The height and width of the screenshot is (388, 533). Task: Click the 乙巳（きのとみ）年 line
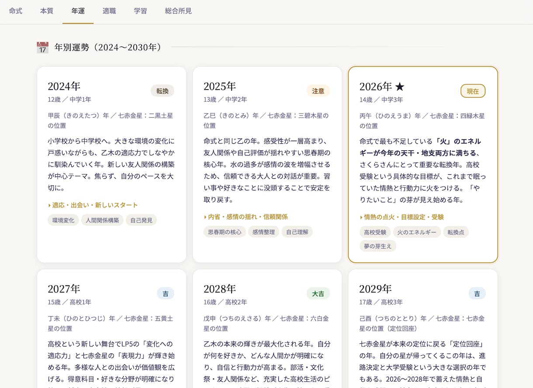pos(266,121)
